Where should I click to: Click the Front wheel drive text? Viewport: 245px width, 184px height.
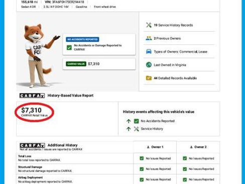(x=105, y=7)
